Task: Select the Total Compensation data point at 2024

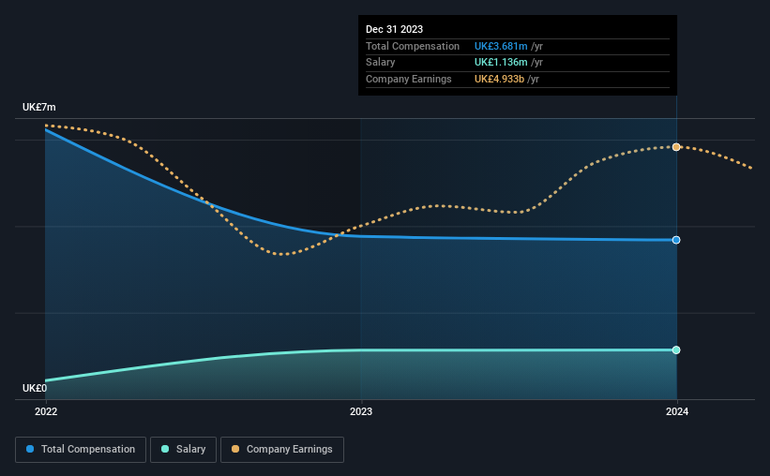Action: [676, 240]
